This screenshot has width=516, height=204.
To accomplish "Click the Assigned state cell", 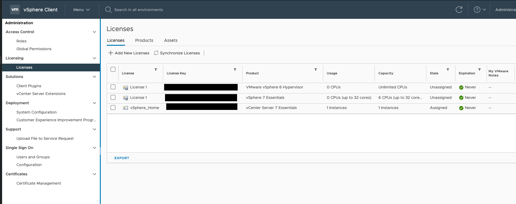I will click(439, 108).
